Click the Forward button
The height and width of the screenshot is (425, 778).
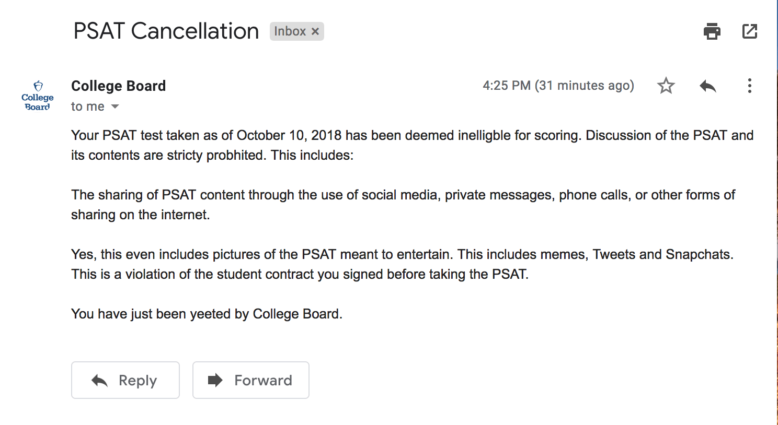pyautogui.click(x=250, y=380)
